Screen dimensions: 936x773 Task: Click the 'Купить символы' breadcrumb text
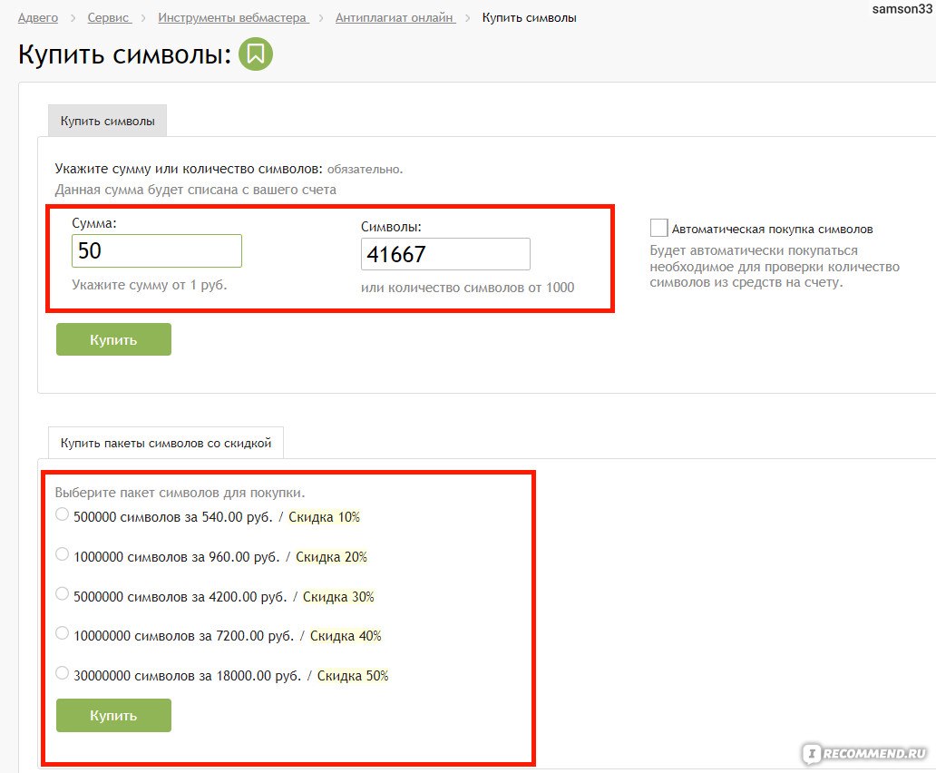click(530, 18)
